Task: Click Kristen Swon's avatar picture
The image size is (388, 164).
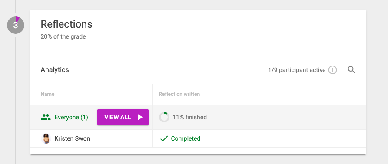Action: coord(46,138)
